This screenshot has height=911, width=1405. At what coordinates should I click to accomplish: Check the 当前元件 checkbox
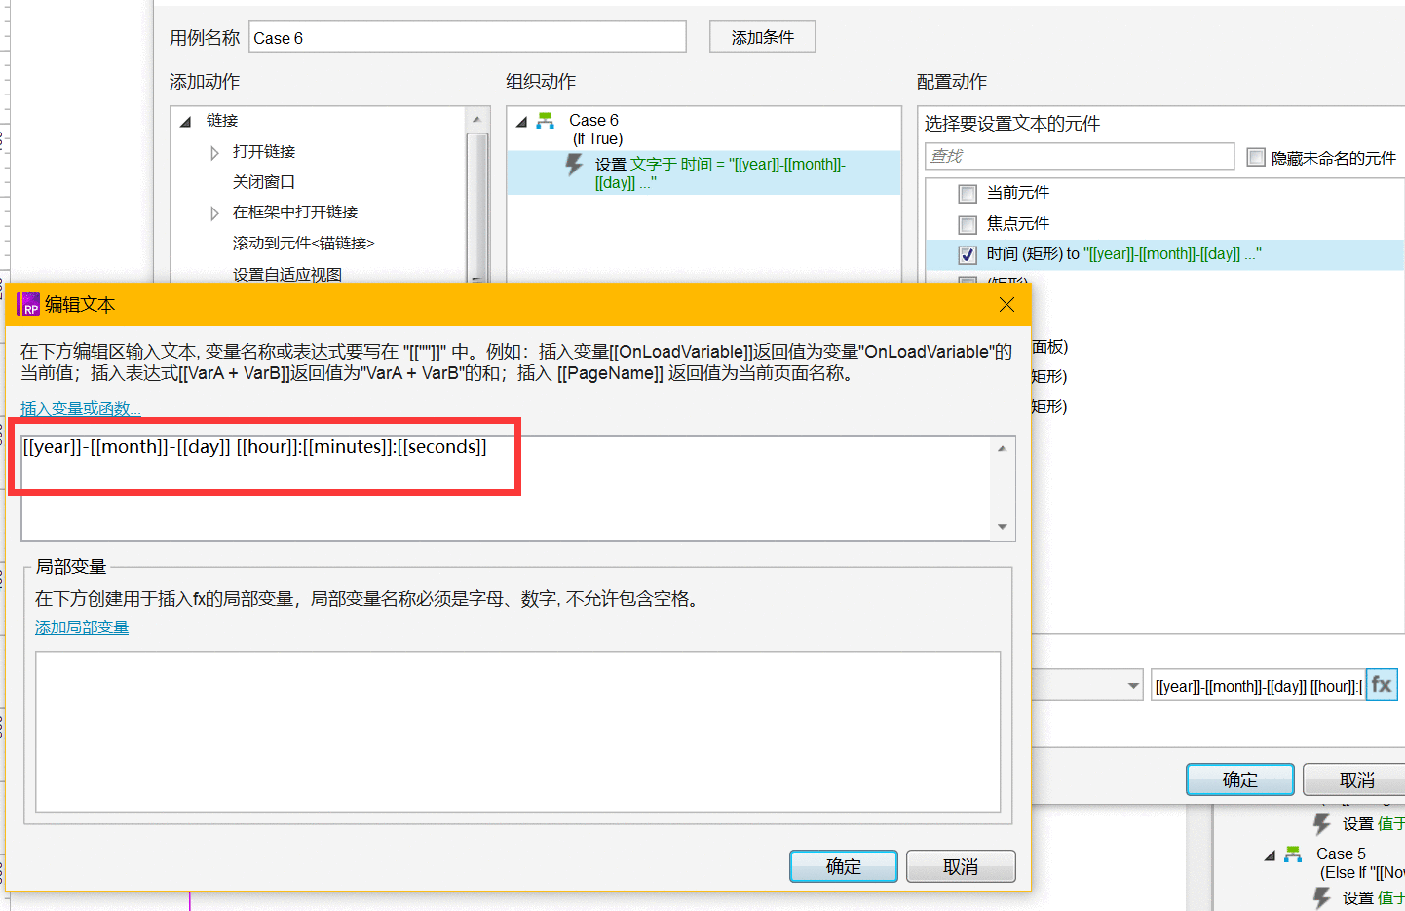[968, 193]
